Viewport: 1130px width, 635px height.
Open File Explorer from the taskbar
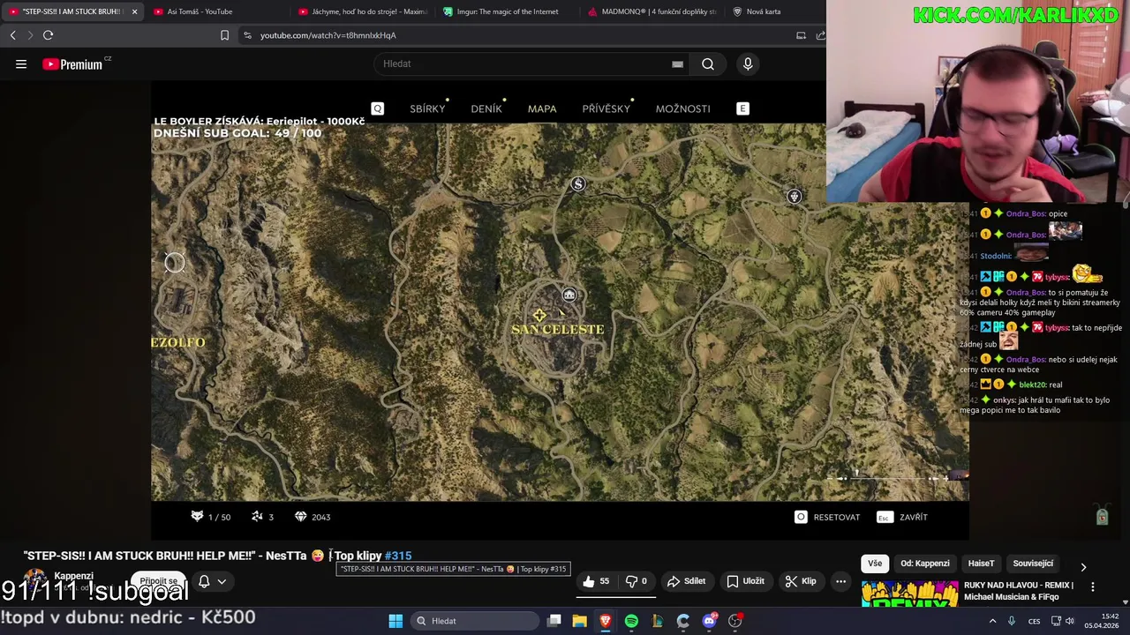coord(580,621)
